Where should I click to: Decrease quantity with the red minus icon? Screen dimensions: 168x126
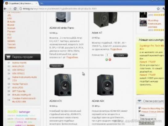point(110,60)
